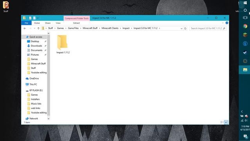This screenshot has width=250, height=141.
Task: Click the Properties quick access toolbar icon
Action: click(30, 18)
